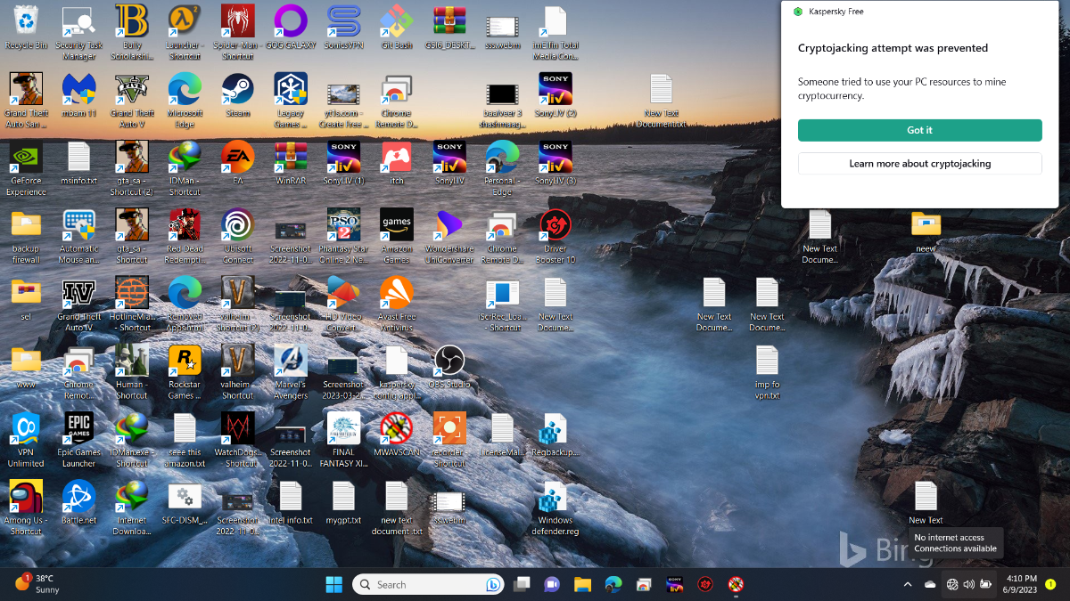Click in the taskbar Search box
Image resolution: width=1070 pixels, height=601 pixels.
[428, 585]
